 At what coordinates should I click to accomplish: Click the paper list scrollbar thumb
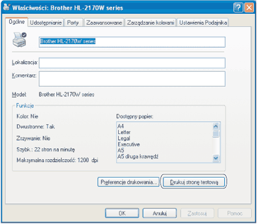[216, 134]
